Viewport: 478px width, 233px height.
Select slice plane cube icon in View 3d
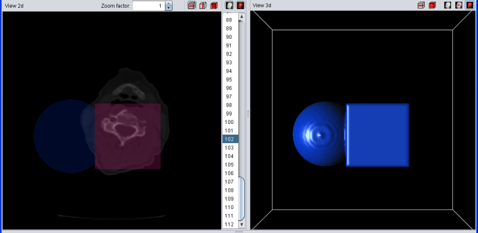pos(421,5)
